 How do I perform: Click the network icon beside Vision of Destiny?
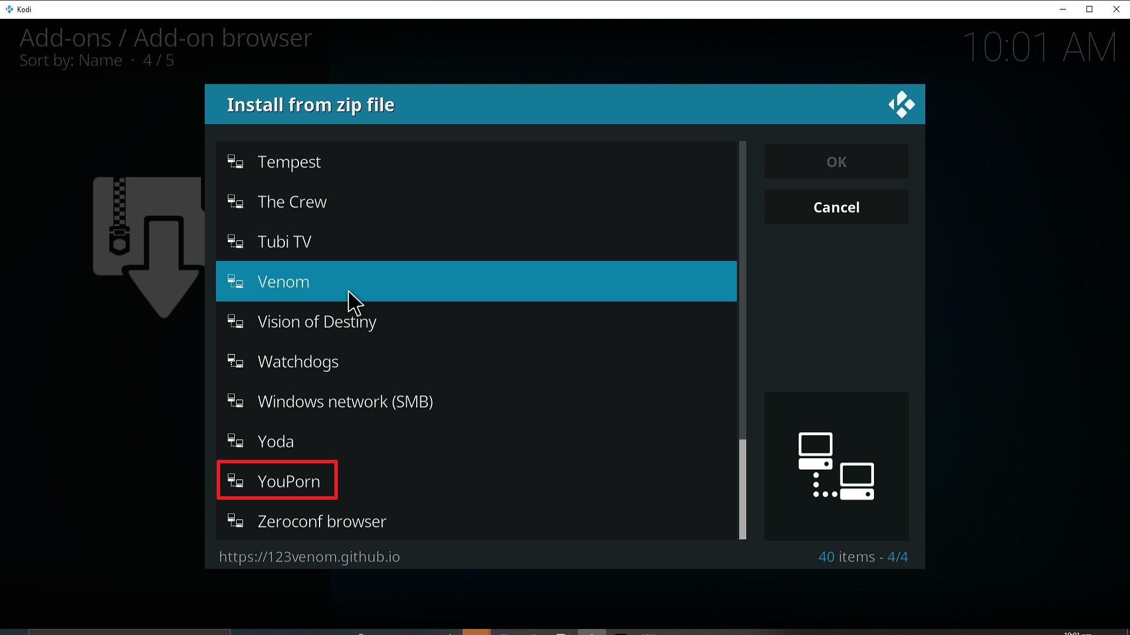(x=236, y=322)
